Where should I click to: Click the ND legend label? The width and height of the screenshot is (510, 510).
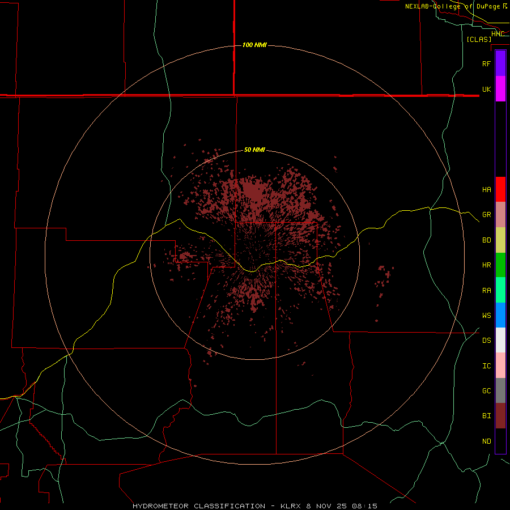[x=486, y=441]
